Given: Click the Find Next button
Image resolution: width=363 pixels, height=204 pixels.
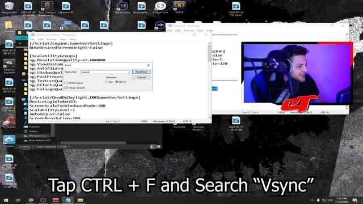Looking at the screenshot, I should (141, 72).
